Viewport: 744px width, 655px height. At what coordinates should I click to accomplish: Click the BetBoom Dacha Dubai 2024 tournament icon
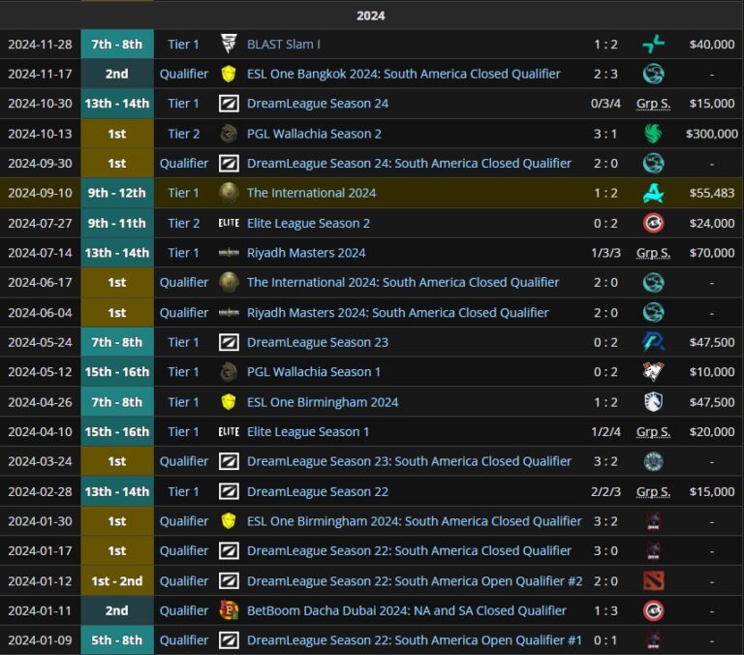(229, 610)
